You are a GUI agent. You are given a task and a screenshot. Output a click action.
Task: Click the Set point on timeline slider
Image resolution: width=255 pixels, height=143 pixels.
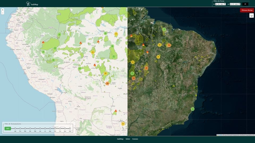[55, 128]
